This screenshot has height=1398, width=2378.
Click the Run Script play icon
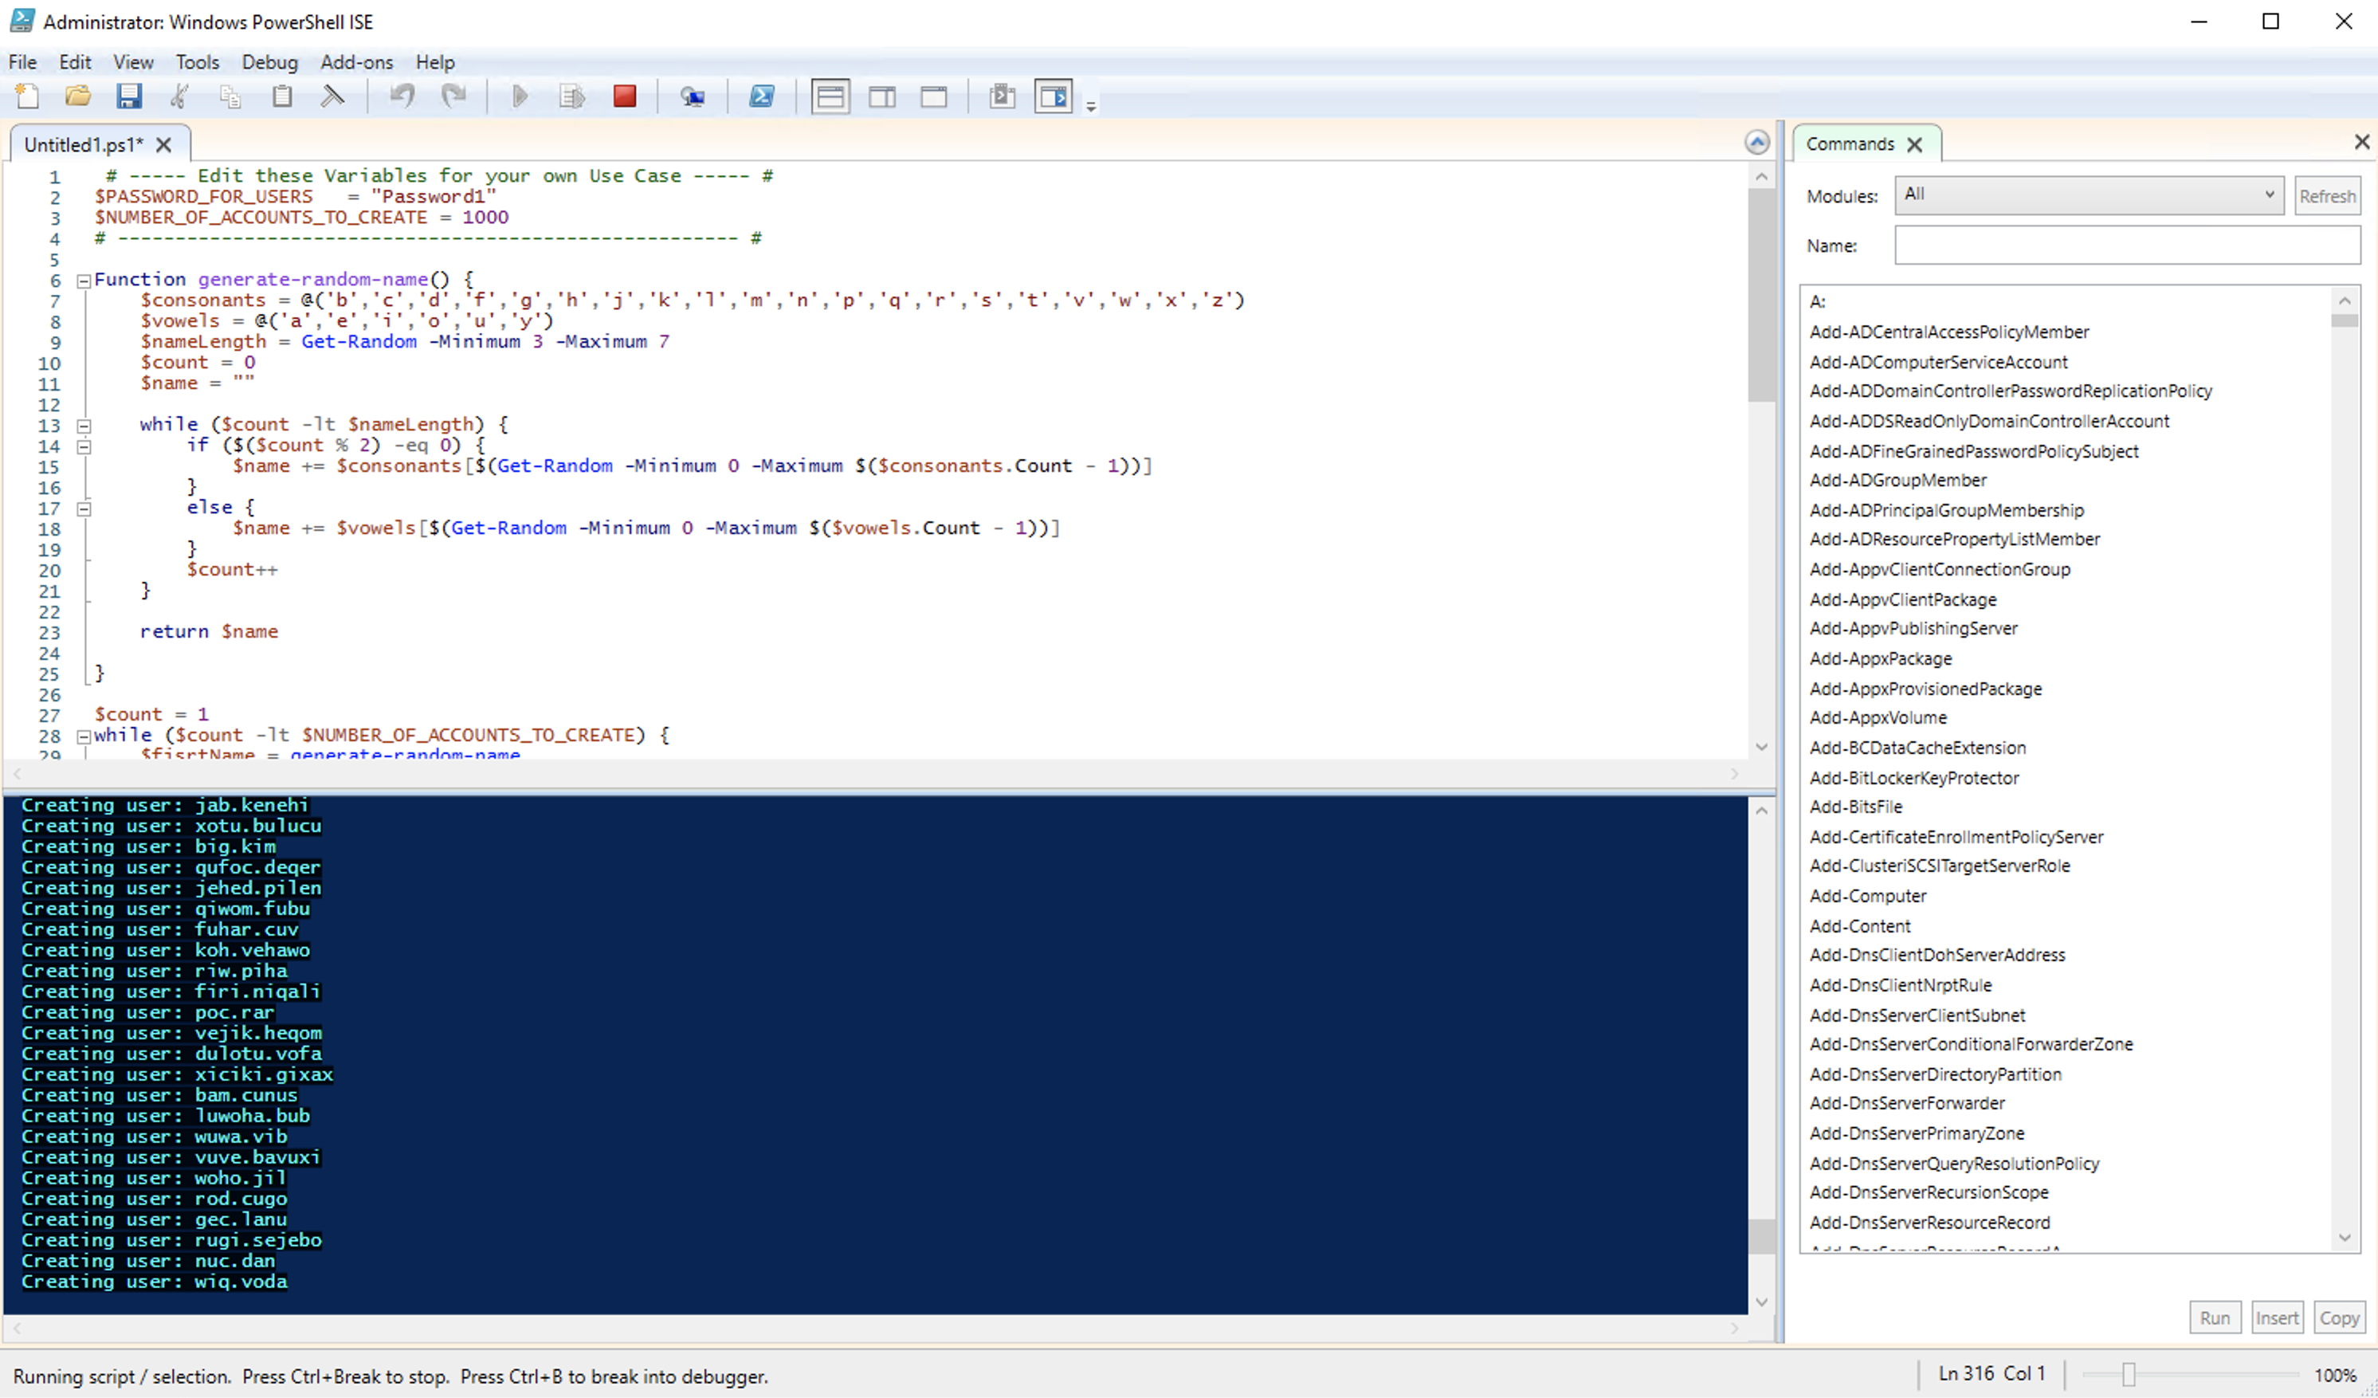point(519,96)
